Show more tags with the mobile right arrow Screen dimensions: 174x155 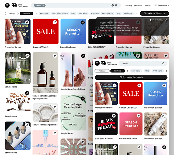pyautogui.click(x=166, y=71)
